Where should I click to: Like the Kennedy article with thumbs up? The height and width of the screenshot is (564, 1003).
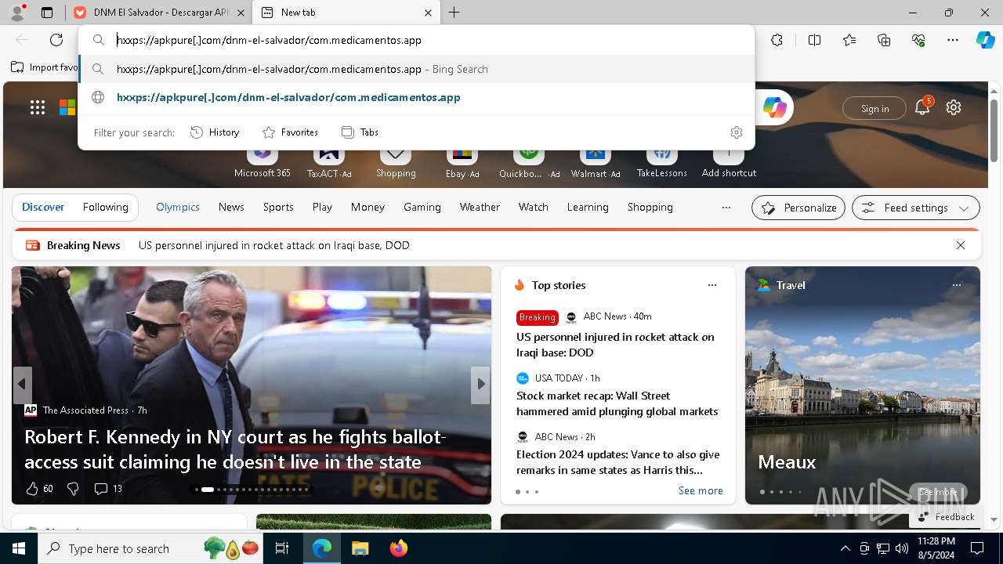click(32, 489)
